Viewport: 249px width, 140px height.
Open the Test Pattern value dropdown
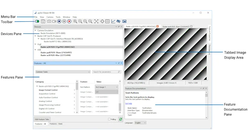106,87
